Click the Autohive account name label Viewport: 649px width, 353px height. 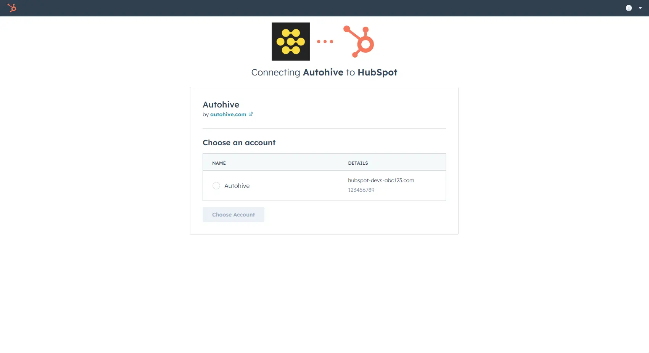tap(237, 186)
